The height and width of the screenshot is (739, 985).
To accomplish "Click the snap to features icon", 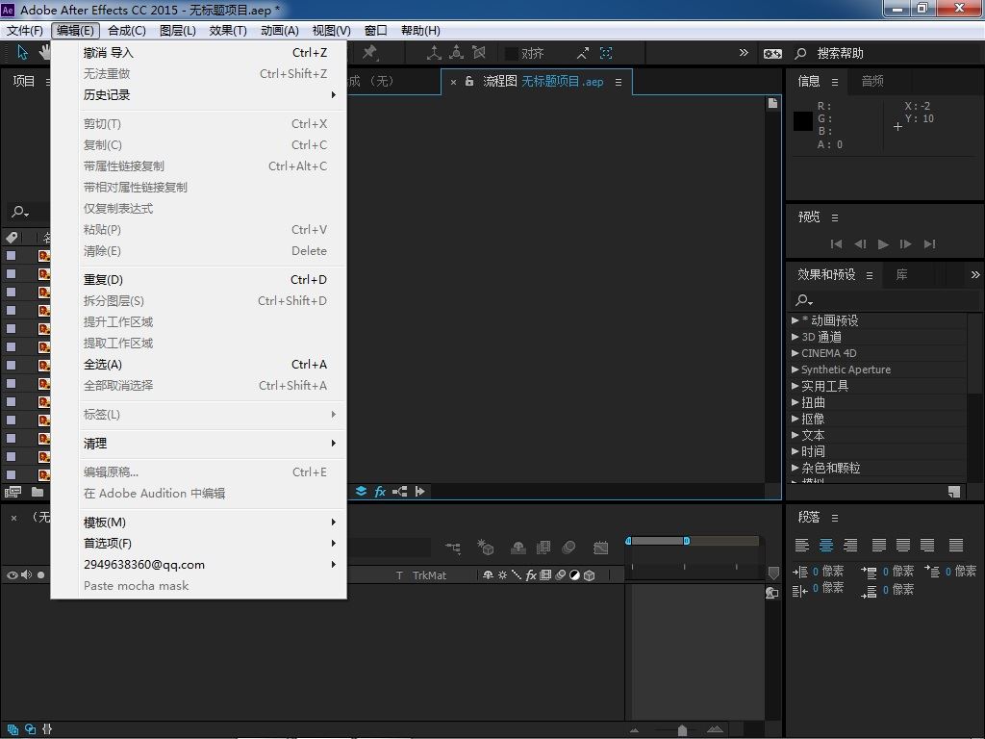I will click(x=606, y=54).
